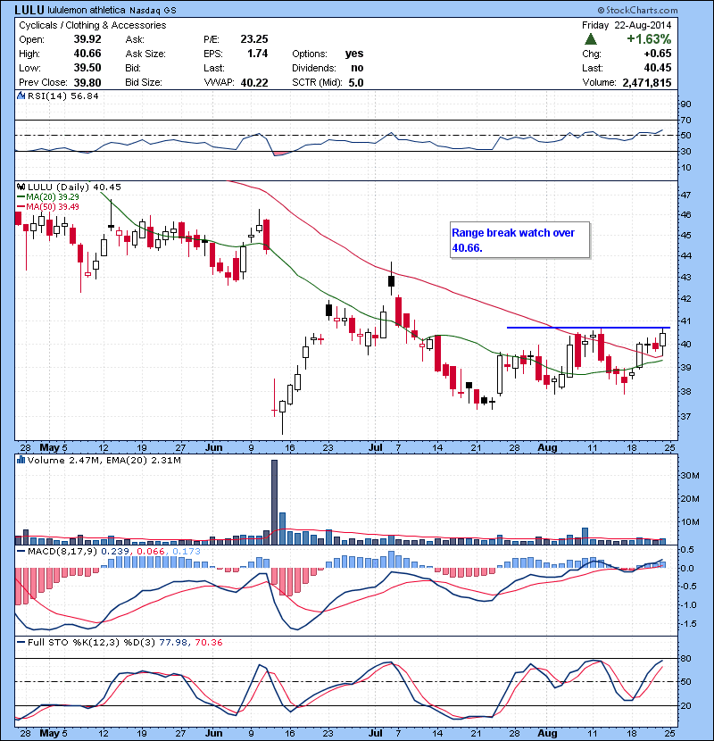The width and height of the screenshot is (714, 741).
Task: Click the Volume value 2,471,815
Action: (647, 83)
